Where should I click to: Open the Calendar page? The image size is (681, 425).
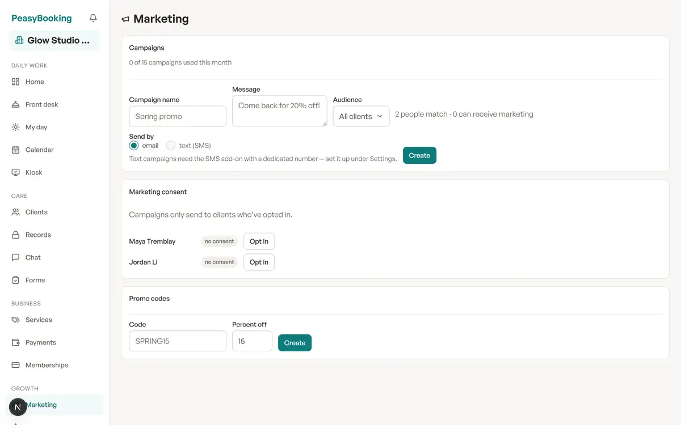click(x=54, y=150)
